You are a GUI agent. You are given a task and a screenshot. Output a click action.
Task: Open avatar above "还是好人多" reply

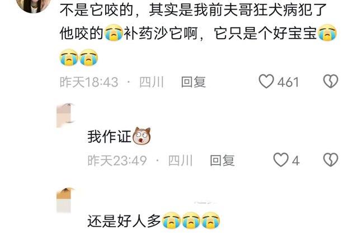pyautogui.click(x=65, y=200)
